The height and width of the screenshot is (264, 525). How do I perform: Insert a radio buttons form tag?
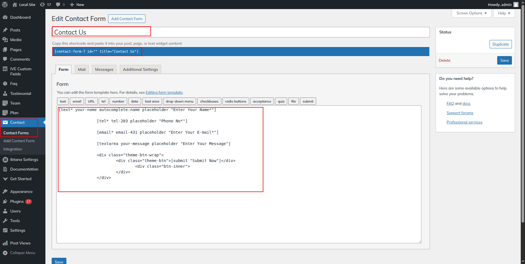(x=236, y=101)
